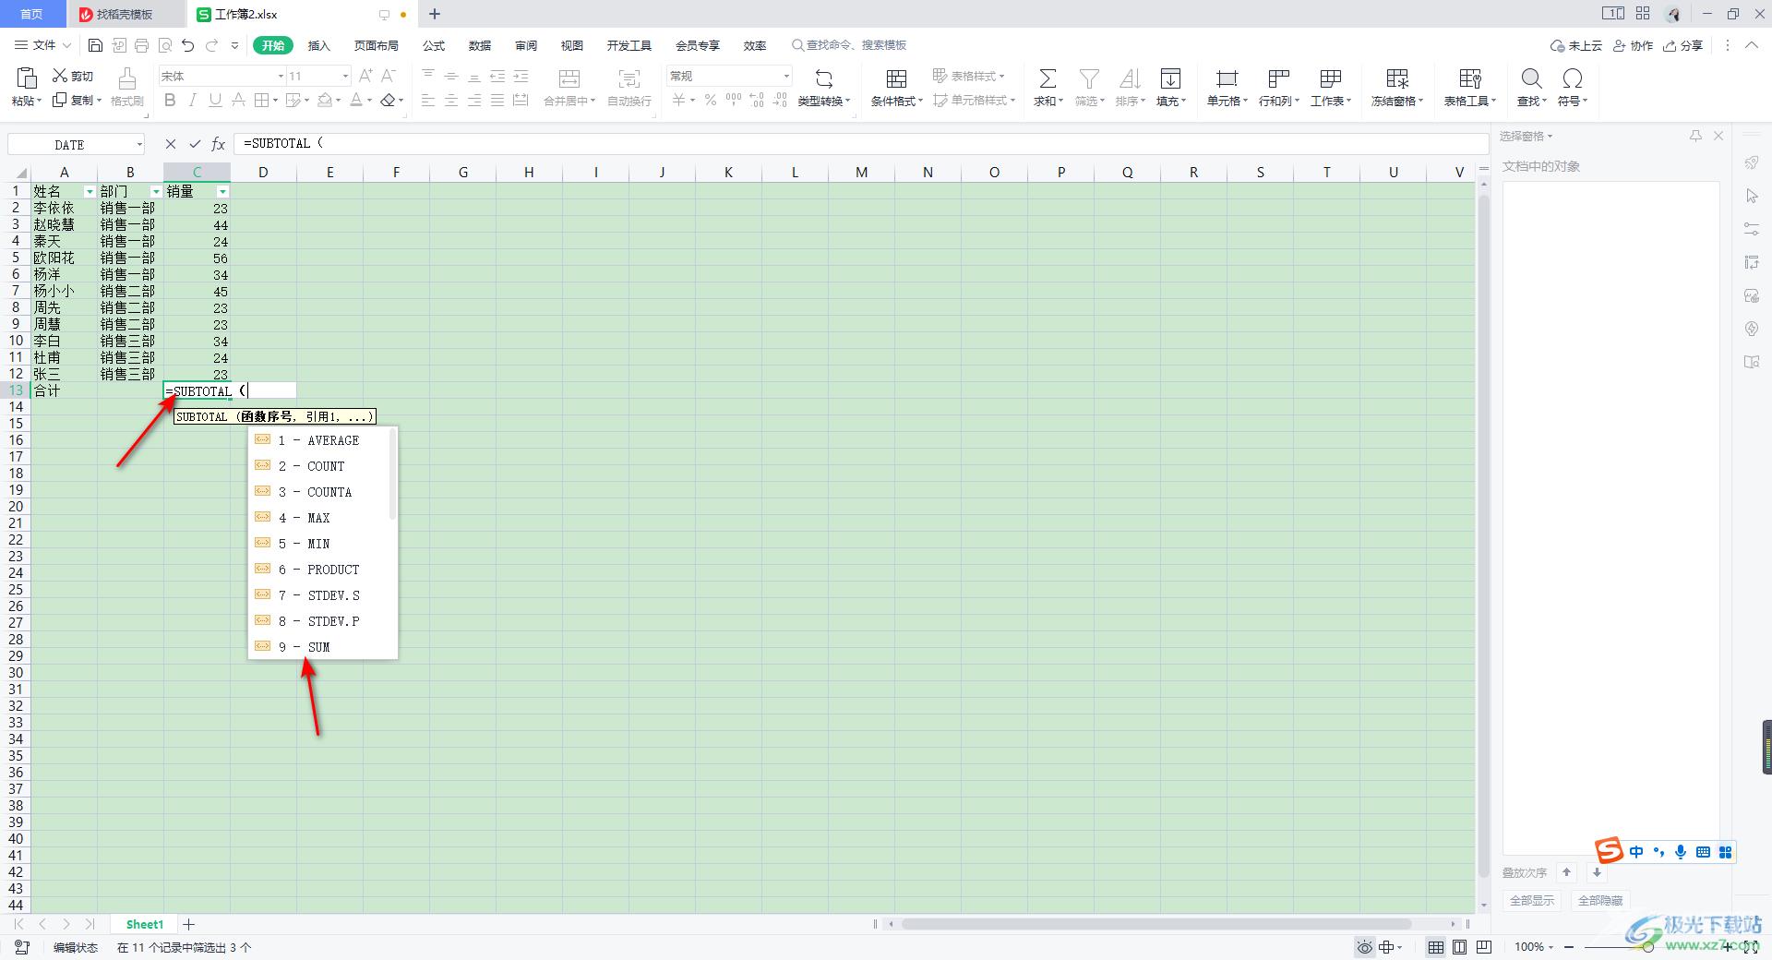The width and height of the screenshot is (1772, 960).
Task: Open the Worksheet (工作表) tool
Action: coord(1330,88)
